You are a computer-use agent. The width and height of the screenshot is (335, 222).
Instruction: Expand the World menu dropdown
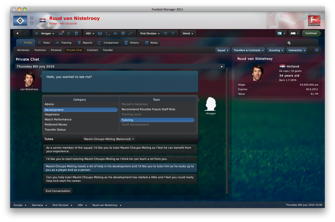[x=188, y=33]
